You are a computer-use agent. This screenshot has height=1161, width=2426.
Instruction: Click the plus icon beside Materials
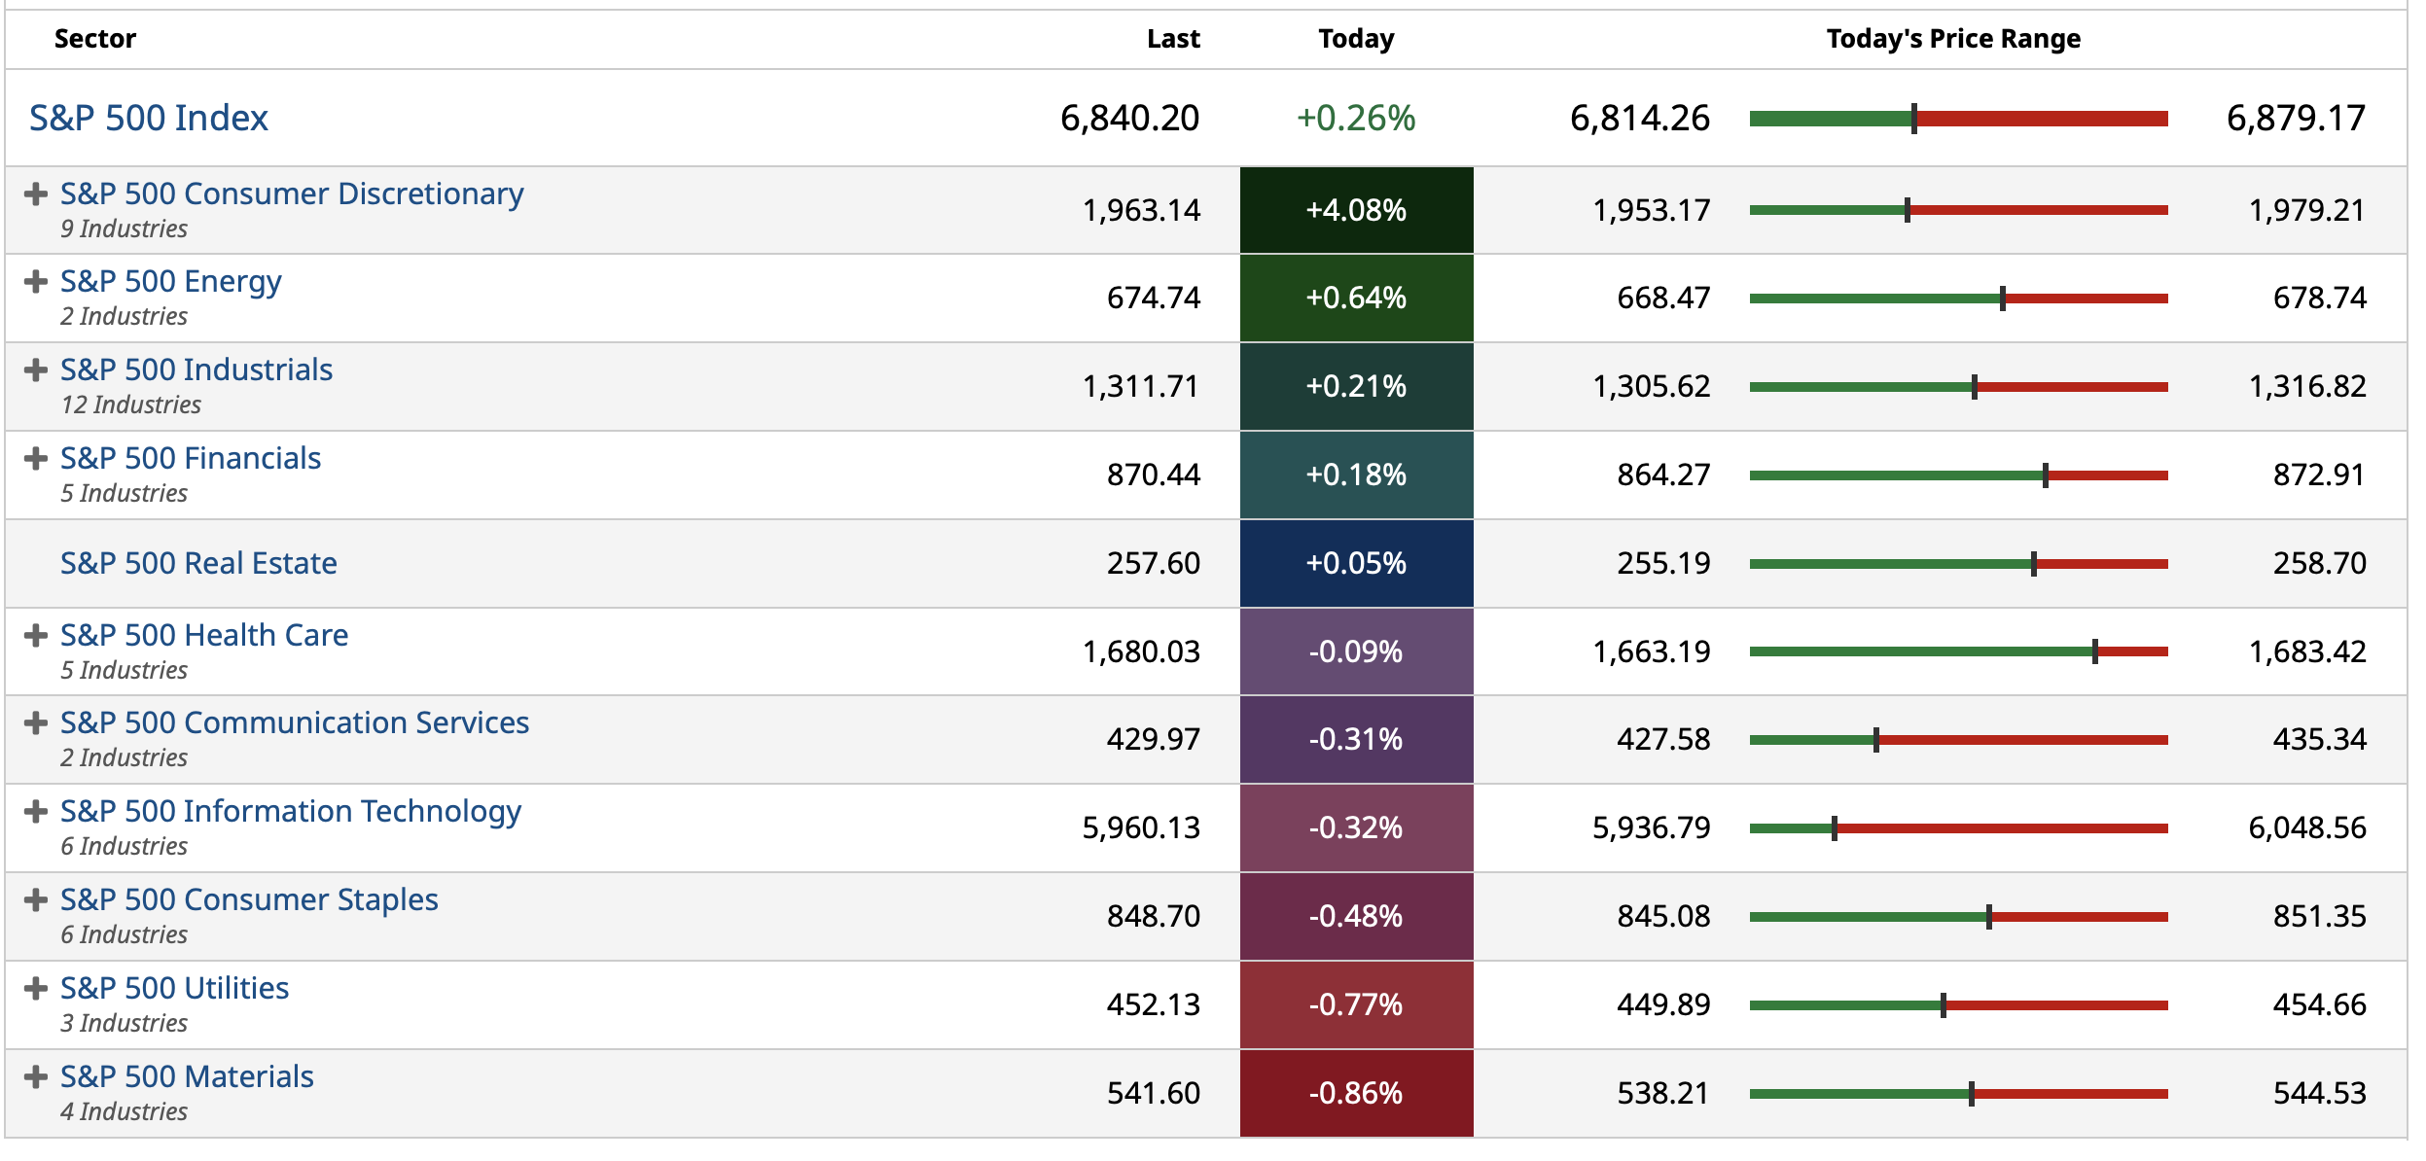point(36,1077)
